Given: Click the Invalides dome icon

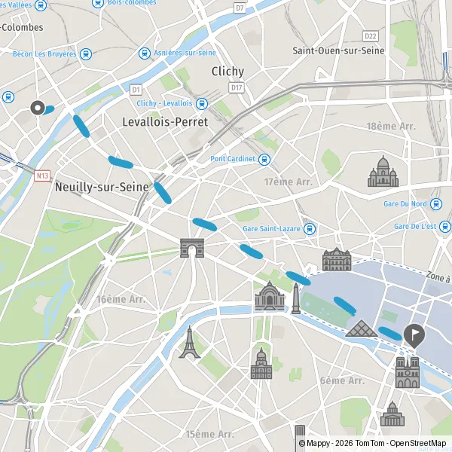Looking at the screenshot, I should tap(261, 364).
